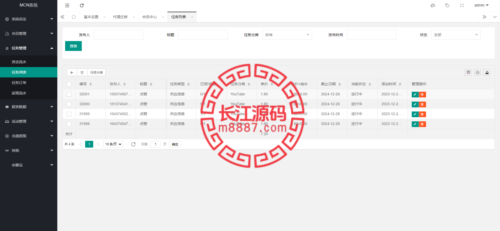Screen dimensions: 500x231
Task: Delete task 32001 with the trash icon
Action: [422, 95]
